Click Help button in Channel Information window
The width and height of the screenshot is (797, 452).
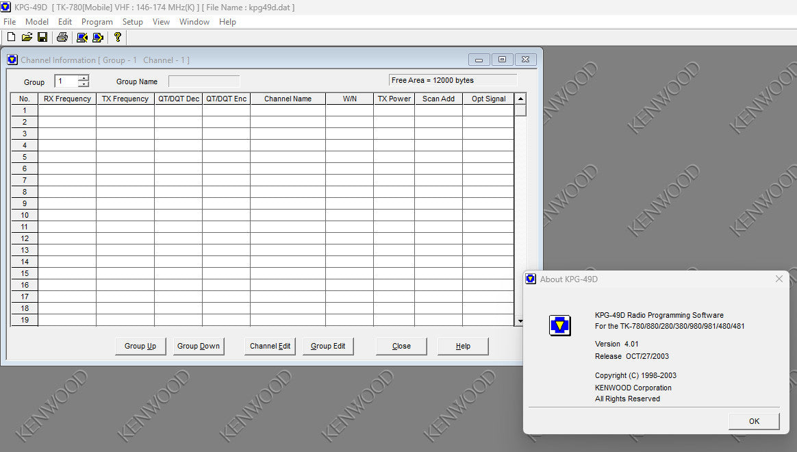coord(463,347)
